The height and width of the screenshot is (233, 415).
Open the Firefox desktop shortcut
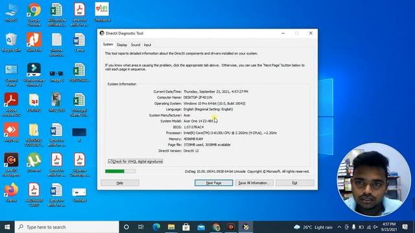tap(11, 193)
